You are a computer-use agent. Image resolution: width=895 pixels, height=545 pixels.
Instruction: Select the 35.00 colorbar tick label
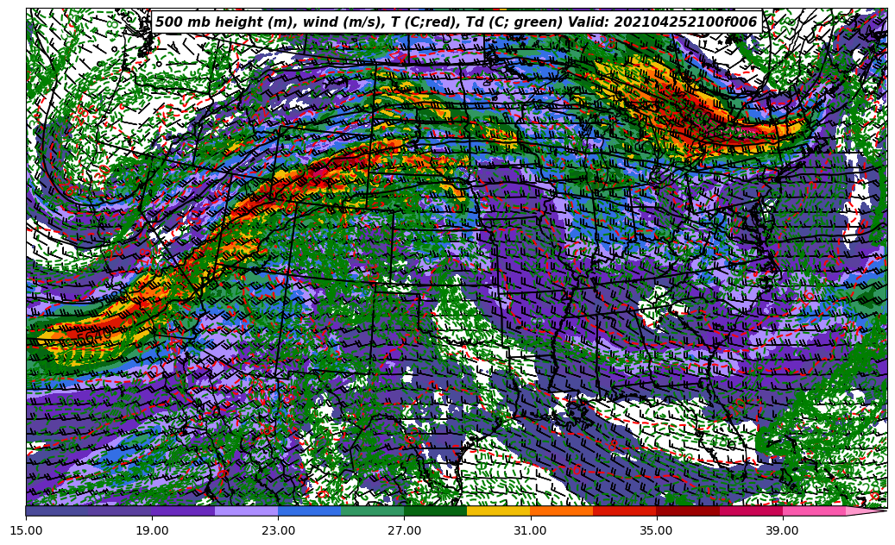click(656, 530)
